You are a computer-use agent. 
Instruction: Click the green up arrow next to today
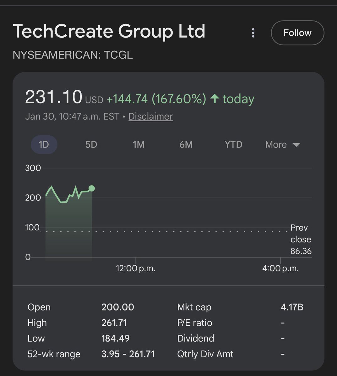pos(215,99)
